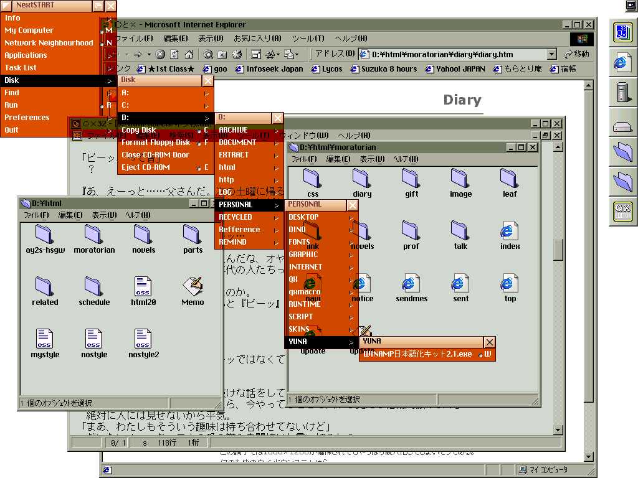Viewport: 638px width, 478px height.
Task: Open the Internet Explorer page icon in dock
Action: click(x=622, y=63)
